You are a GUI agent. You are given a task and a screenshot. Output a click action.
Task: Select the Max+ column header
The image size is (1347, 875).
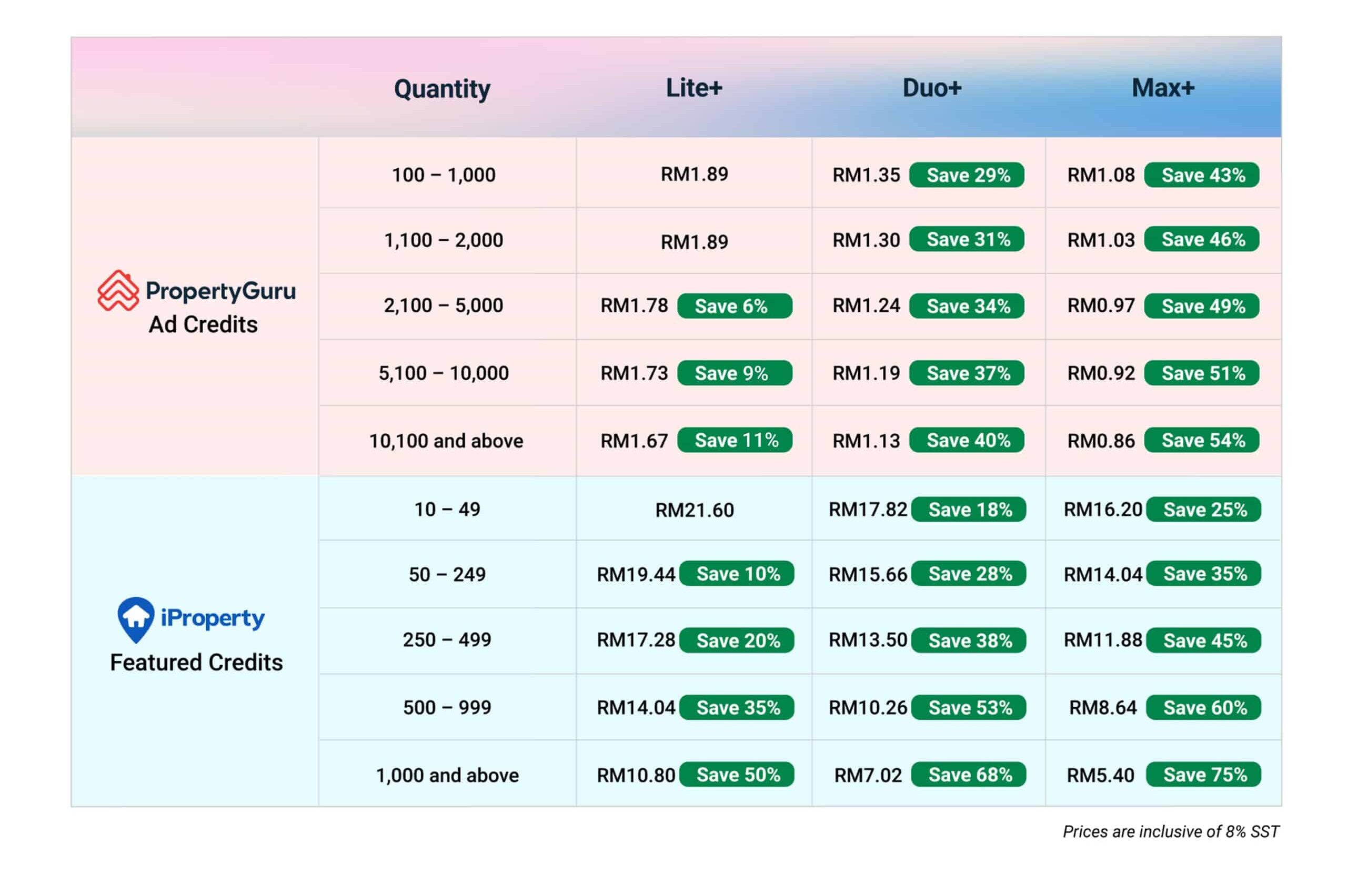1163,88
